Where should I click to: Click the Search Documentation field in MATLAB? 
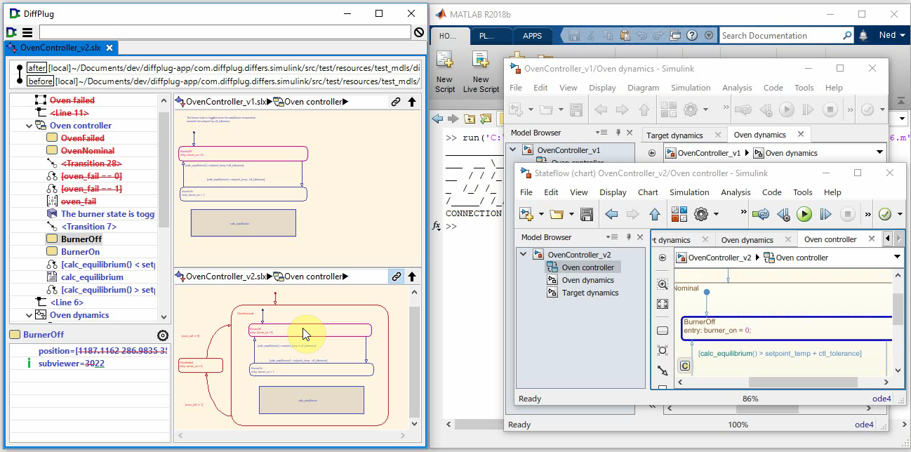pyautogui.click(x=786, y=35)
